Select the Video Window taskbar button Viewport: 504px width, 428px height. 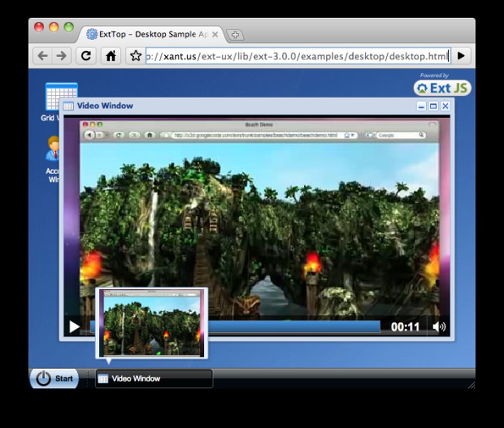(154, 378)
